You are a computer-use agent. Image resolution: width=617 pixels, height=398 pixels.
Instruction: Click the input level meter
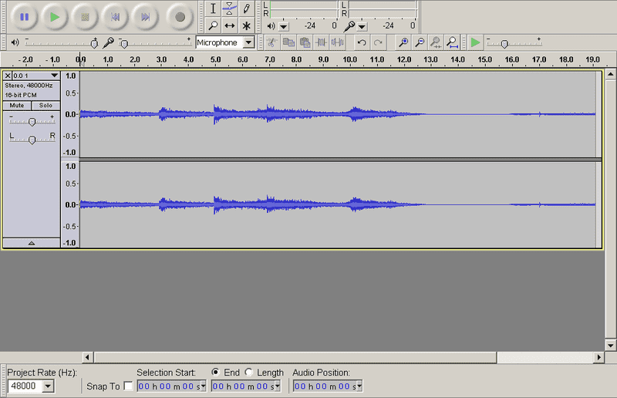[382, 9]
